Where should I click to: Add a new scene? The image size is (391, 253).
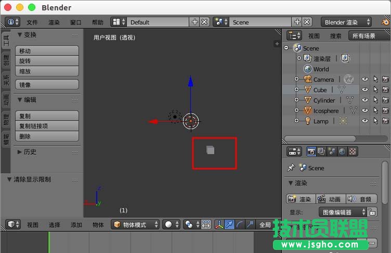[297, 22]
